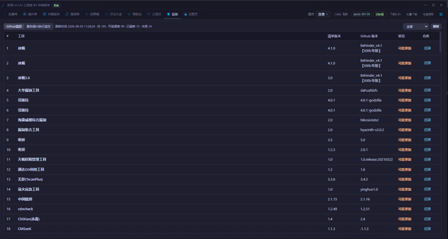Select the 监控 tab
The height and width of the screenshot is (239, 448).
[x=172, y=14]
